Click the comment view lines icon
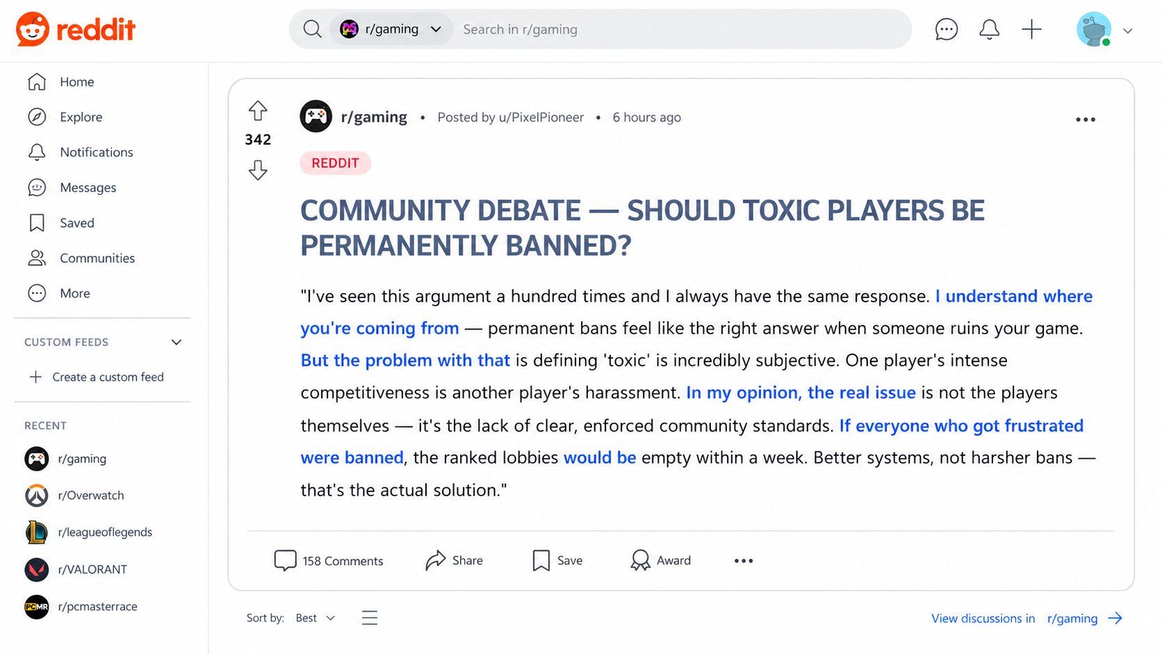The height and width of the screenshot is (654, 1162). click(x=370, y=617)
